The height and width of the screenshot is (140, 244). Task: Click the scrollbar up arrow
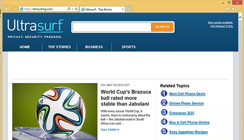pos(240,17)
